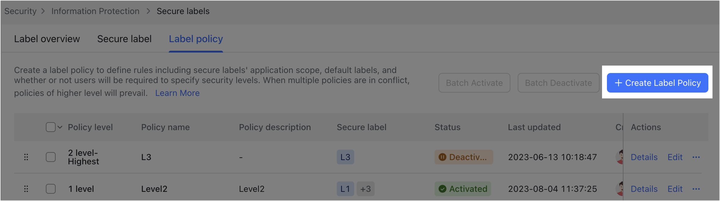The image size is (720, 201).
Task: Check the checkbox for the L3 policy row
Action: pyautogui.click(x=51, y=157)
